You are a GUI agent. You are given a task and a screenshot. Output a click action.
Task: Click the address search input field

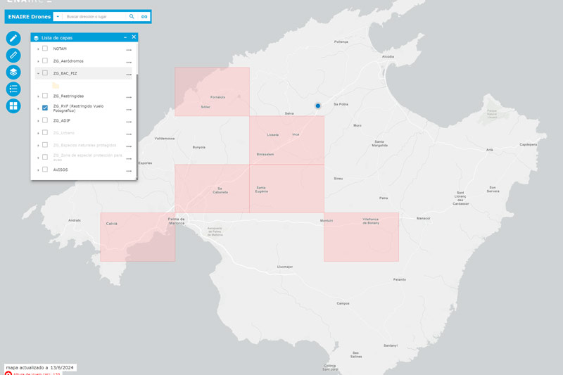coord(95,16)
